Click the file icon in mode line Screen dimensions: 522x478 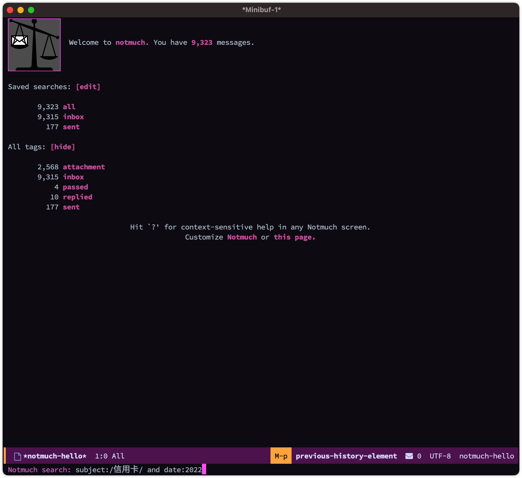tap(17, 456)
